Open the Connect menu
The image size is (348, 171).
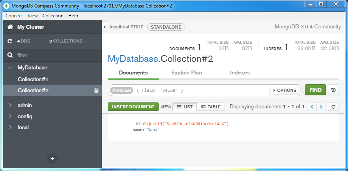14,16
